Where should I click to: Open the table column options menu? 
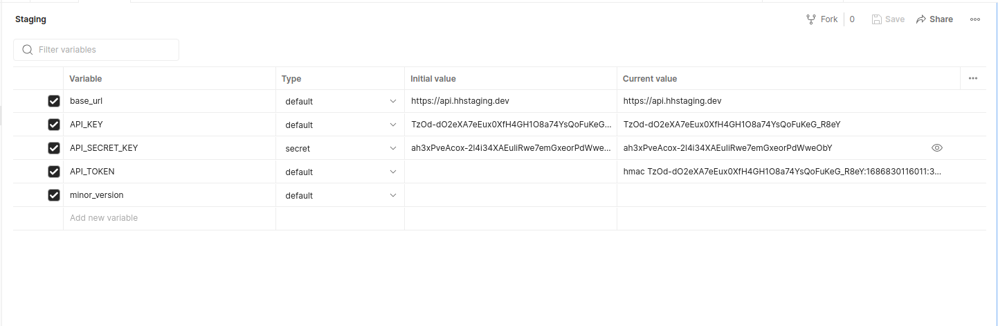pos(973,78)
